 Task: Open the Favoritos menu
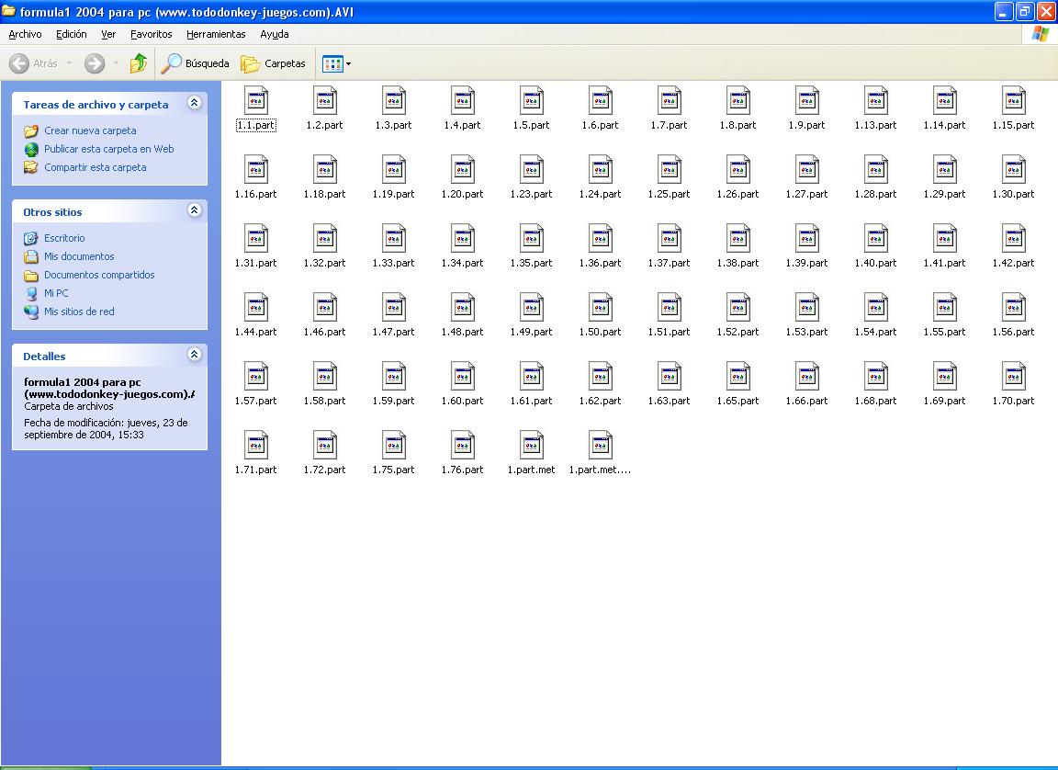click(152, 34)
